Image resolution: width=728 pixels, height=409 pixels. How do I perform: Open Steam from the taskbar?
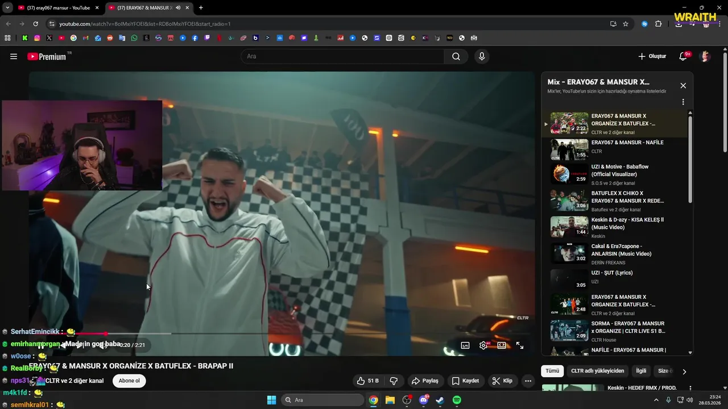[440, 400]
